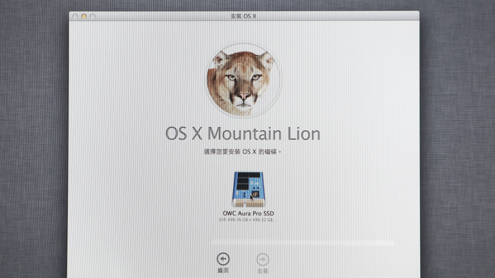Click the dimmed install arrow (安裝) button
This screenshot has height=278, width=495.
pyautogui.click(x=262, y=260)
